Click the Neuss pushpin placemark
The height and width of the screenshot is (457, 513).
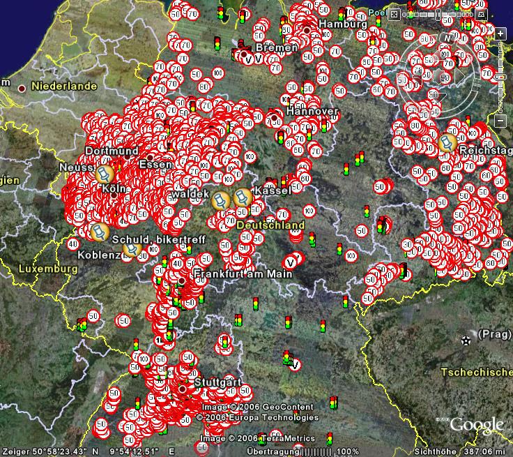click(104, 174)
